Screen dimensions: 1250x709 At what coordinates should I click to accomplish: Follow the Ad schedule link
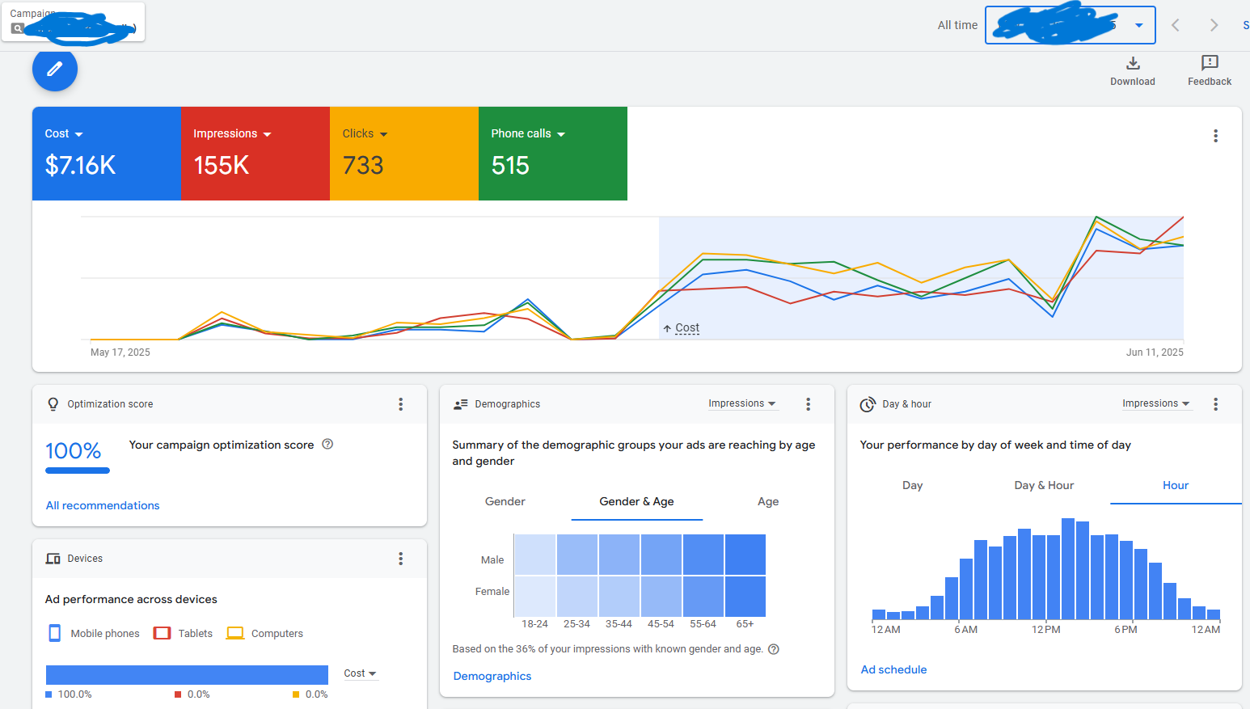(893, 670)
